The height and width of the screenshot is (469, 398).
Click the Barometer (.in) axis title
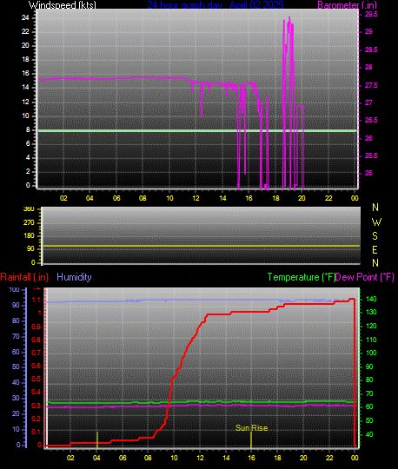[347, 5]
